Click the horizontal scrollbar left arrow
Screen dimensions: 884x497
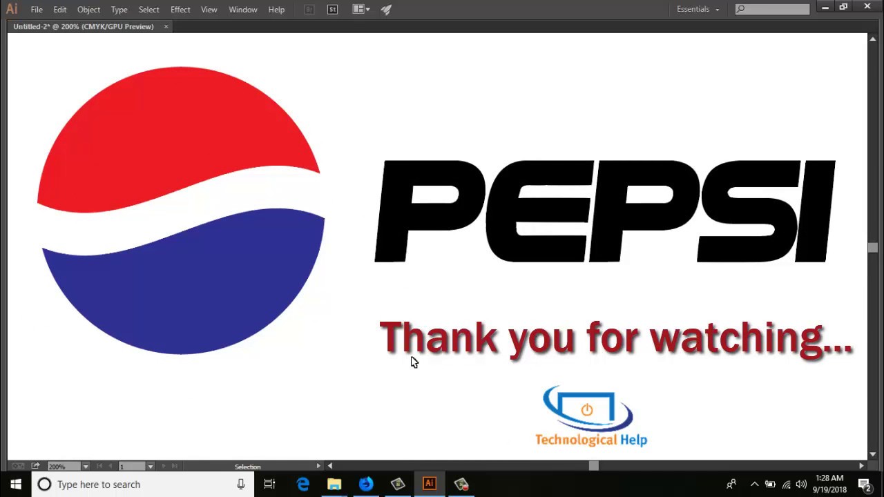(329, 466)
